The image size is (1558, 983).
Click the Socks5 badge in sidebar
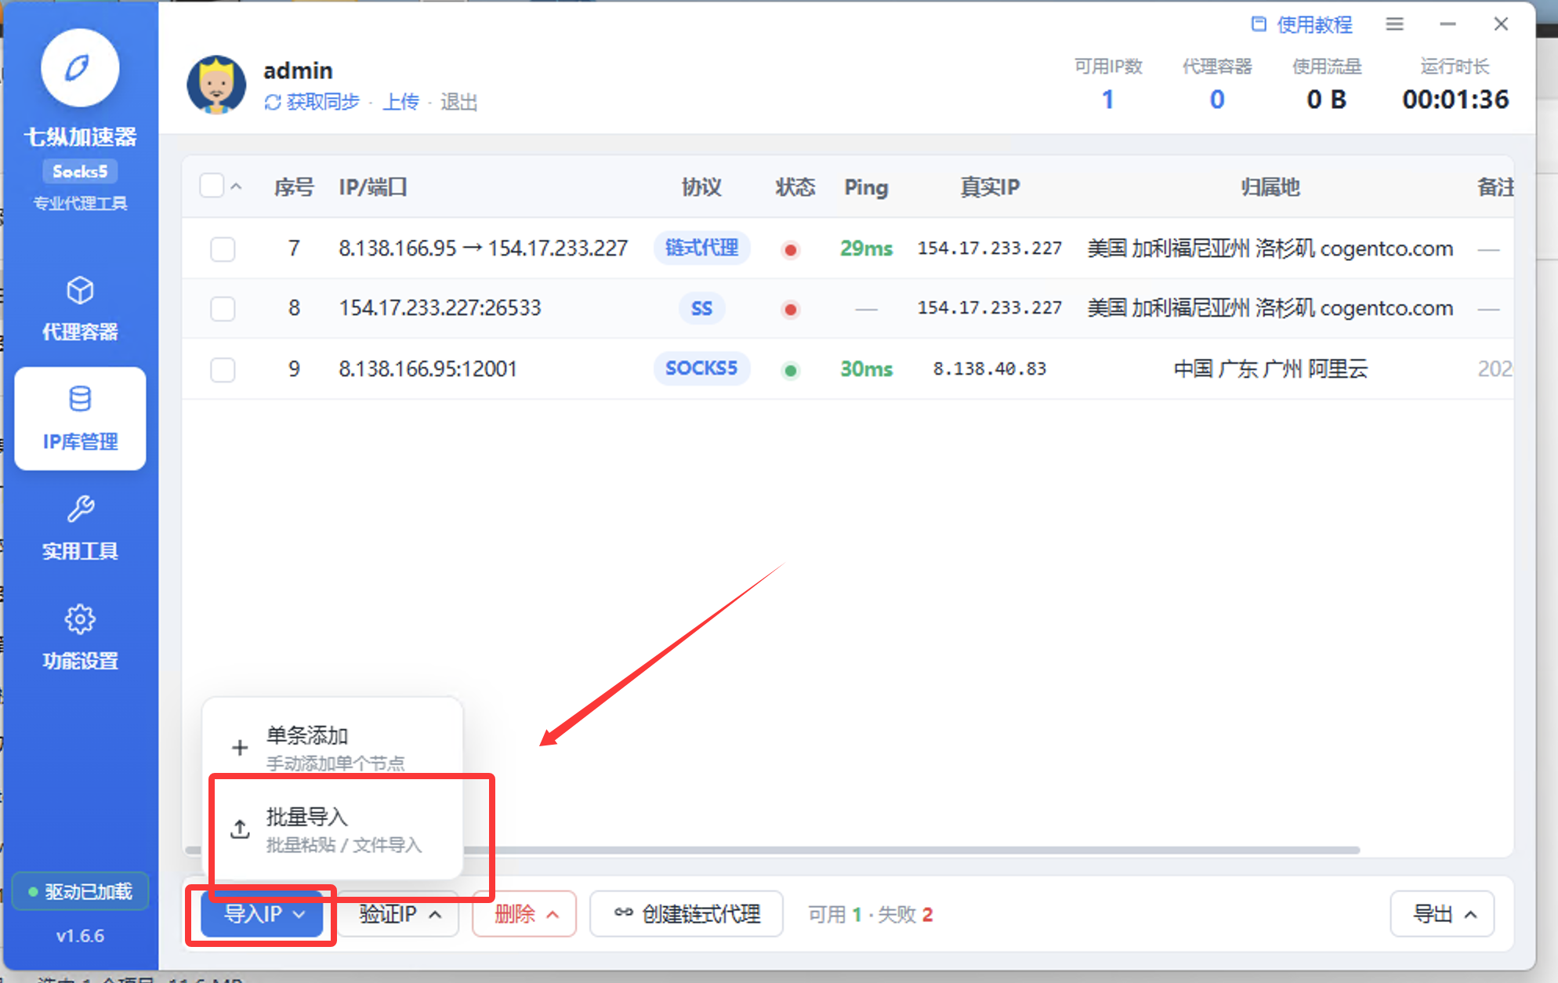pos(80,172)
